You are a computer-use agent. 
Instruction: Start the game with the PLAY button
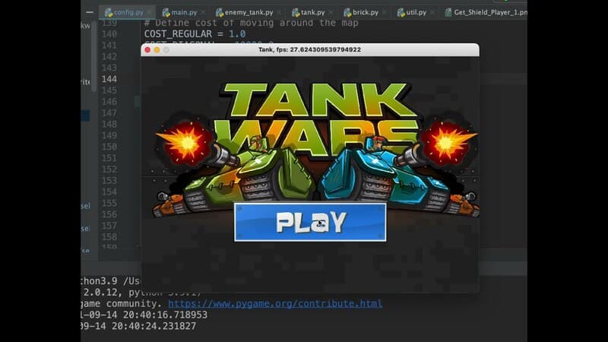[310, 222]
